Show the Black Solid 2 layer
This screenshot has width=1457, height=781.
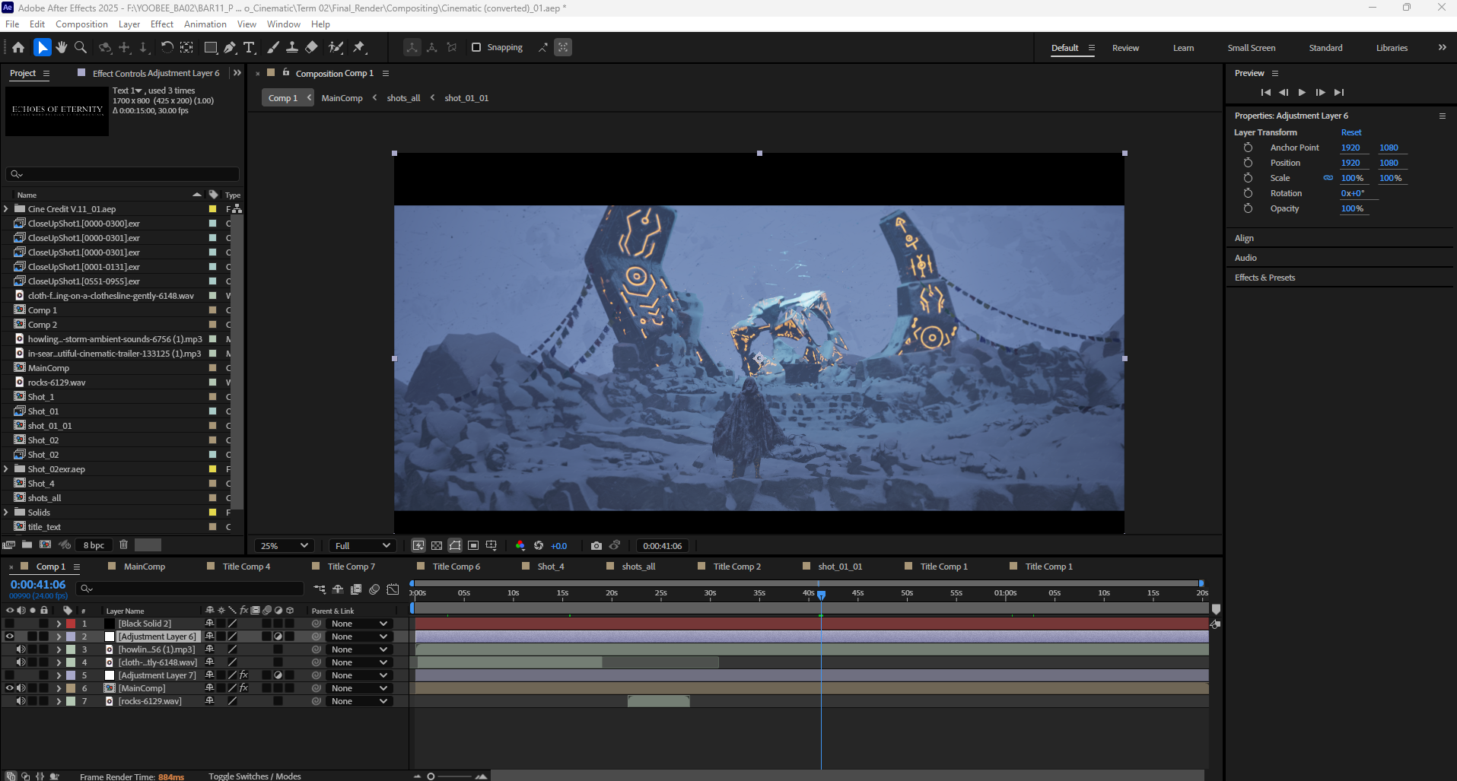[x=9, y=624]
